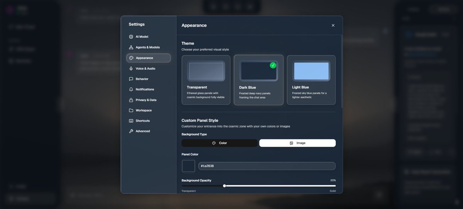Go to the Behavior settings section
The image size is (463, 209).
tap(149, 79)
